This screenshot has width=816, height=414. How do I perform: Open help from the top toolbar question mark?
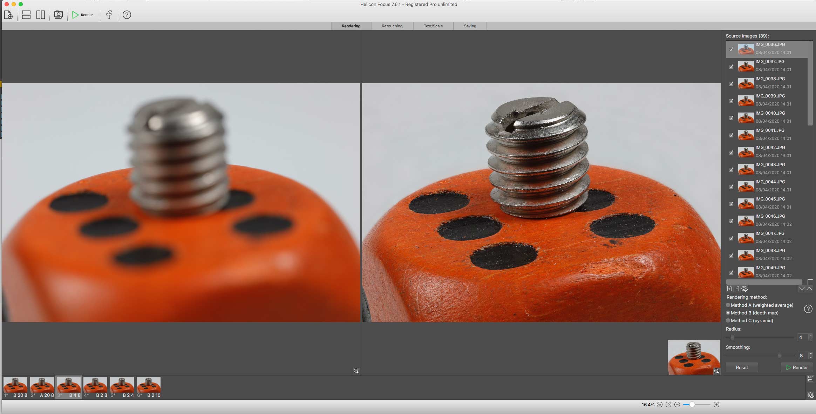click(x=127, y=15)
